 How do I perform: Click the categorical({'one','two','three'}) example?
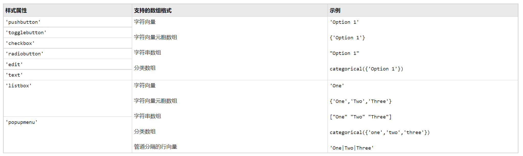tap(380, 133)
